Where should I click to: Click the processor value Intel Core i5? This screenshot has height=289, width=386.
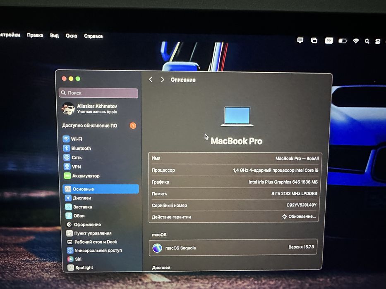tap(276, 170)
